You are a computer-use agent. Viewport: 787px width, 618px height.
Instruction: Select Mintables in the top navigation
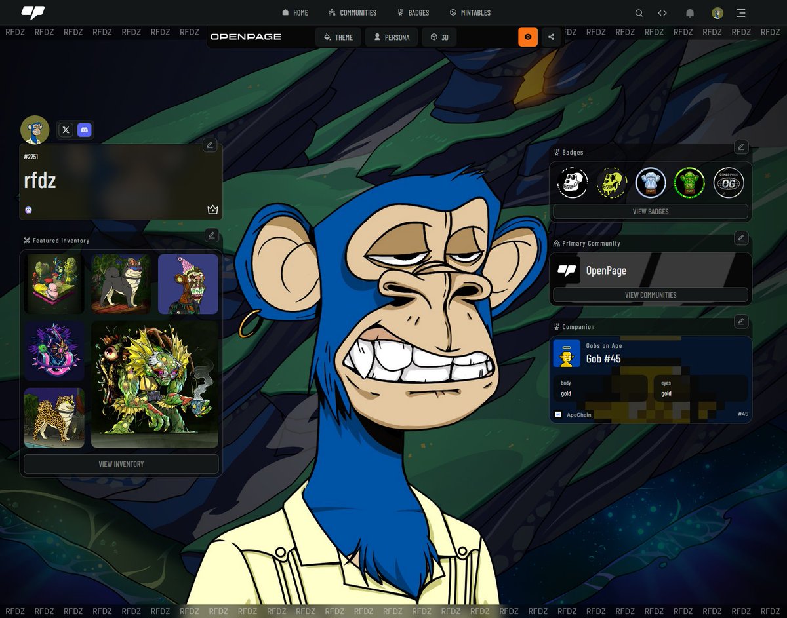[470, 12]
